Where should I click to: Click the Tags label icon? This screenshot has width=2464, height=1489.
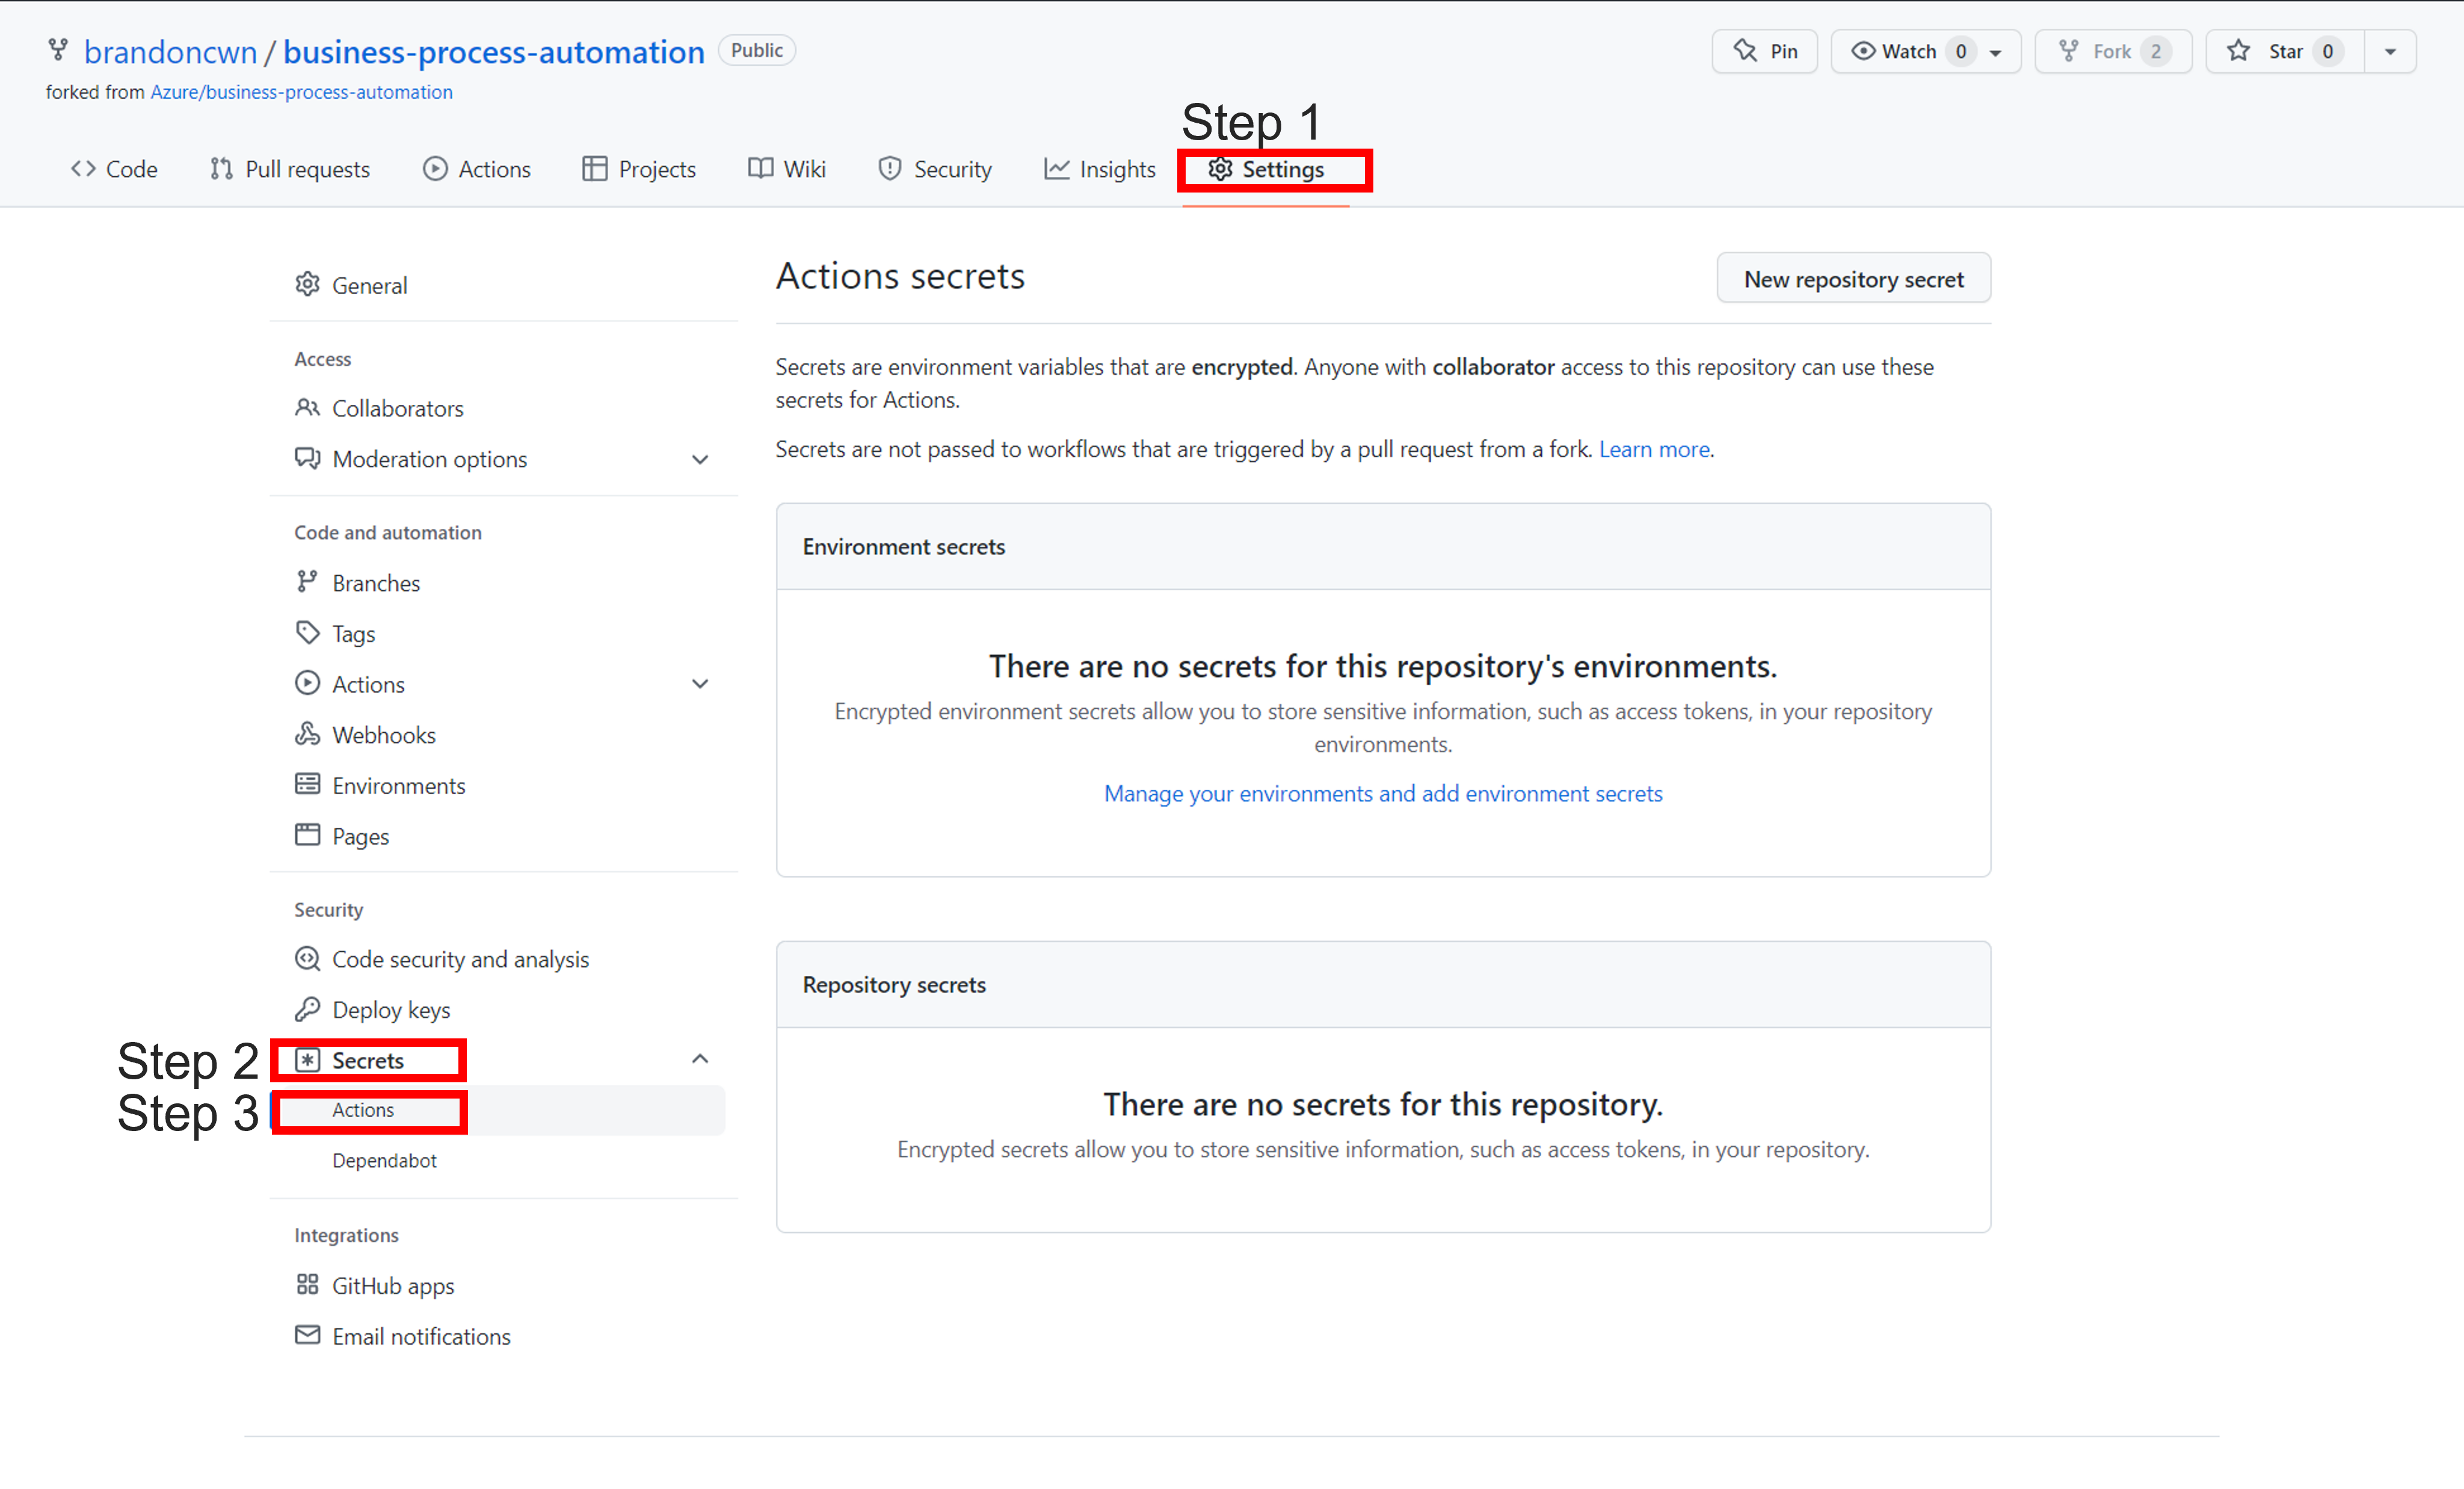pyautogui.click(x=307, y=633)
